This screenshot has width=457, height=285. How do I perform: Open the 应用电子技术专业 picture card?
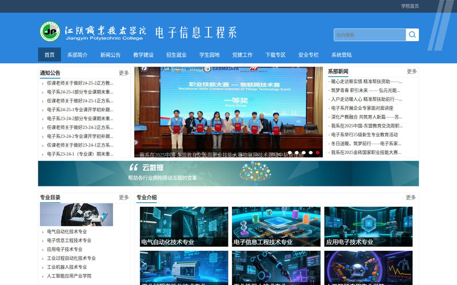coord(368,227)
